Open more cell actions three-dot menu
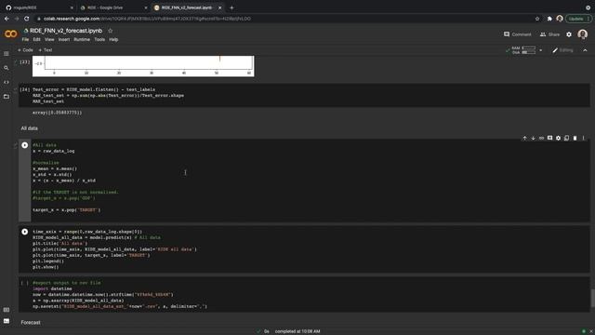This screenshot has height=335, width=595. coord(584,139)
